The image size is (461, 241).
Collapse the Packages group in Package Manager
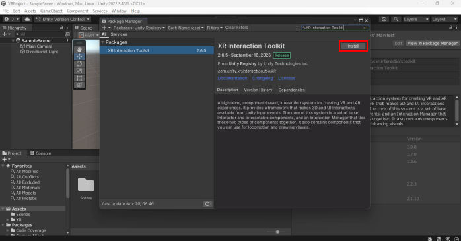(x=102, y=42)
